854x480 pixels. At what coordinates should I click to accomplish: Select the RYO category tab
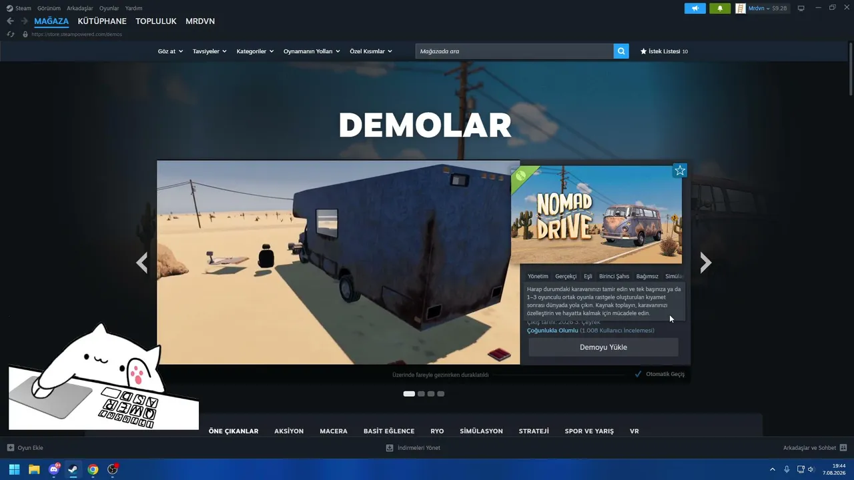click(x=437, y=431)
